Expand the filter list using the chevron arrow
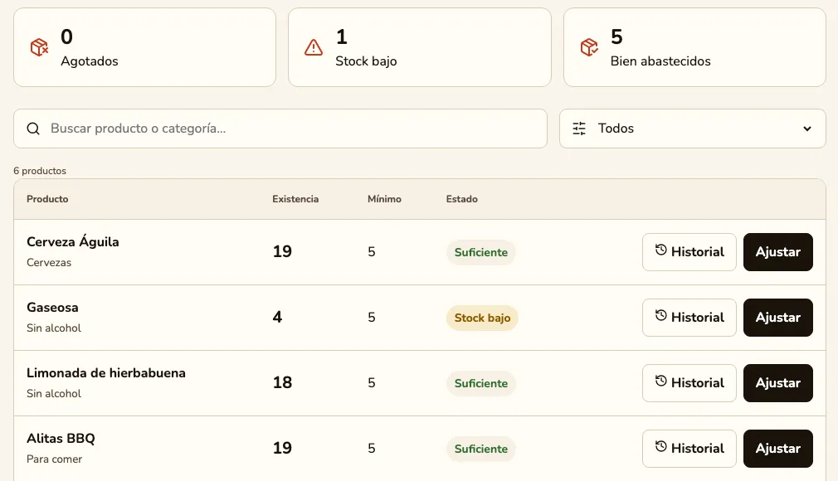 [807, 129]
